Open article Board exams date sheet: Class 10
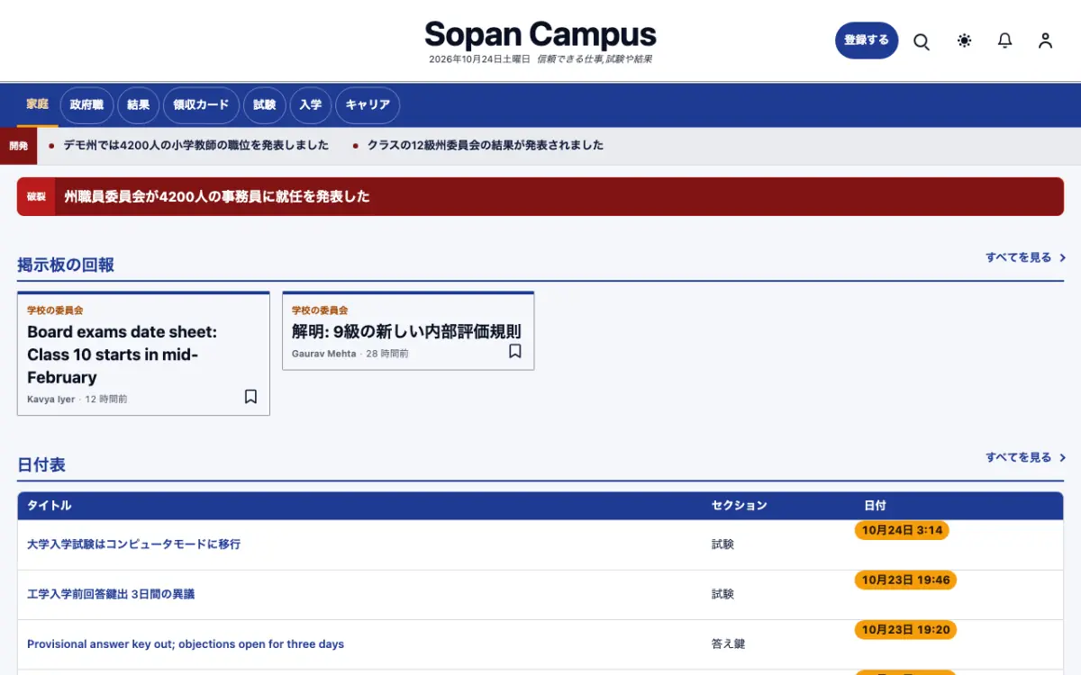 (122, 355)
